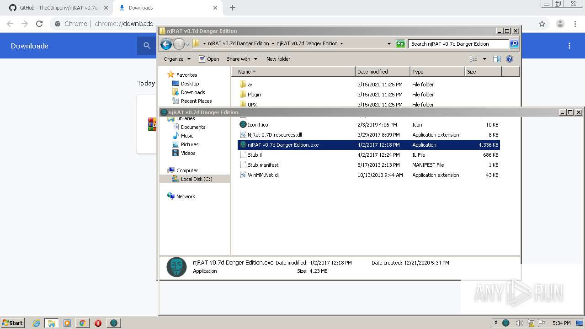
Task: Click search field in Explorer
Action: pos(458,44)
